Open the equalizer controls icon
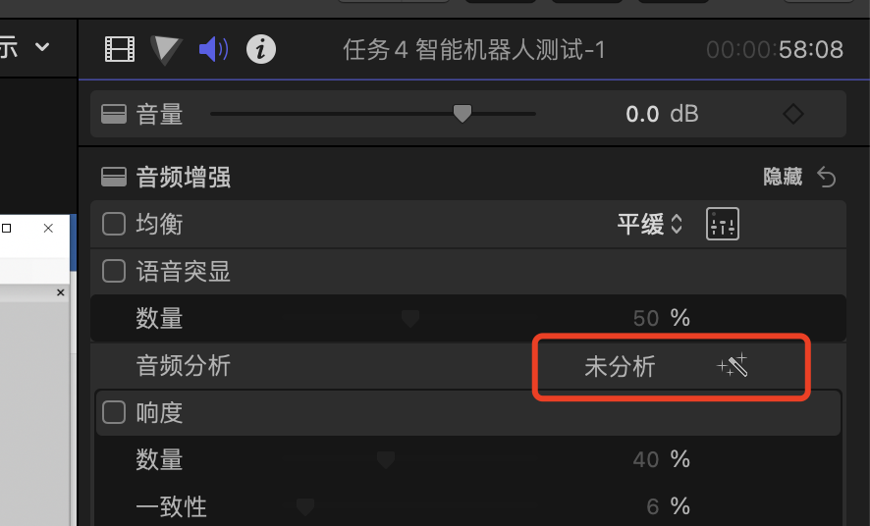The image size is (870, 526). 723,224
